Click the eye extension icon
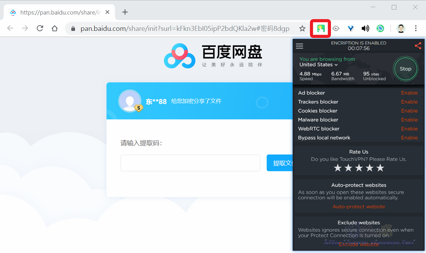The height and width of the screenshot is (253, 426). coord(336,28)
